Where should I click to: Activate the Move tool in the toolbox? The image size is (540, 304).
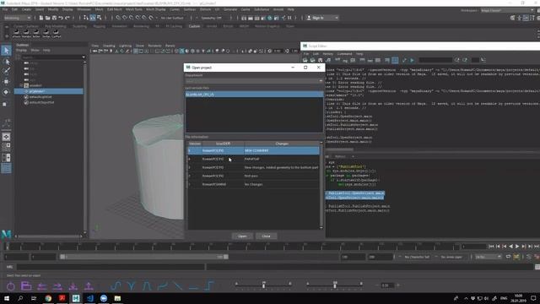6,82
